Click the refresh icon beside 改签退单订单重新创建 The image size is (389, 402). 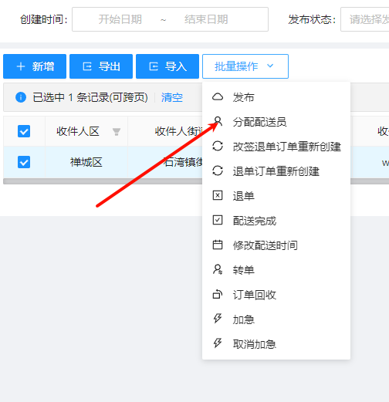(x=218, y=146)
